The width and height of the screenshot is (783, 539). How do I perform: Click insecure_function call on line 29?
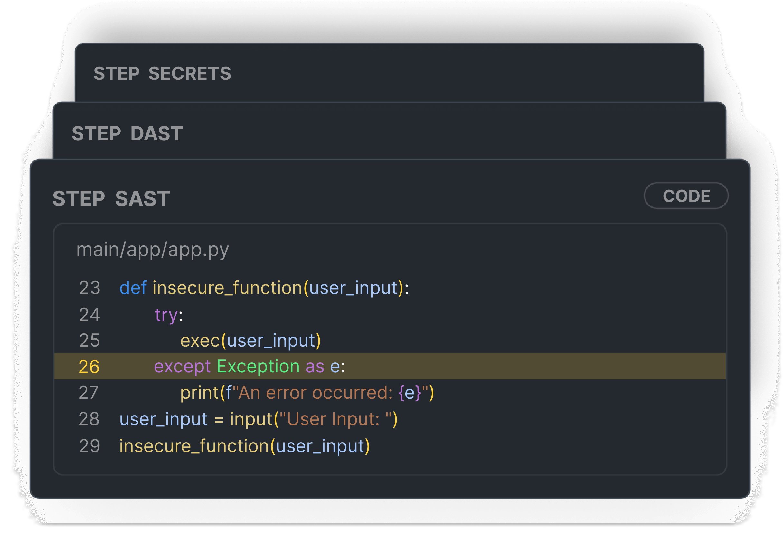click(x=194, y=446)
